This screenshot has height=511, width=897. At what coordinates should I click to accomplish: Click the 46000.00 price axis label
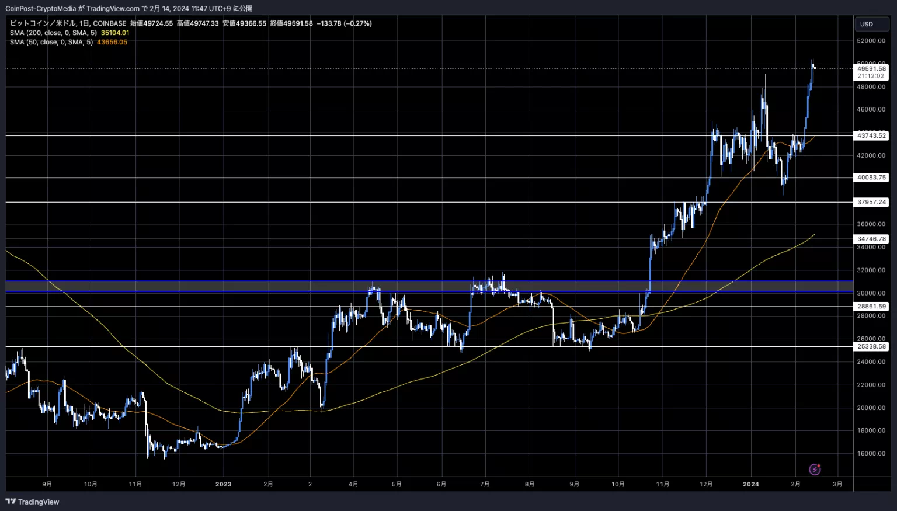[871, 109]
